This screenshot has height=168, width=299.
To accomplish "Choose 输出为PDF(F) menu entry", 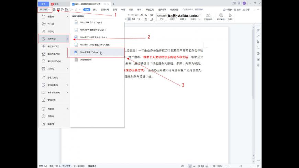I will [x=54, y=46].
